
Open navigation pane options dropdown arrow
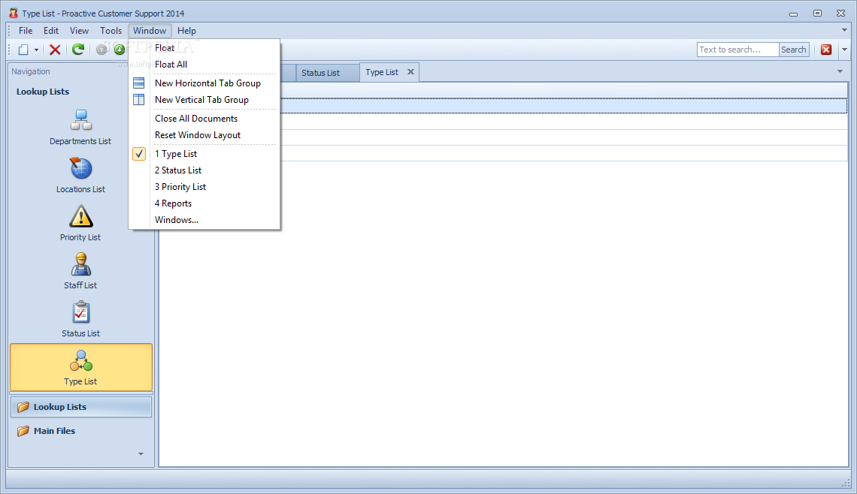pos(141,453)
